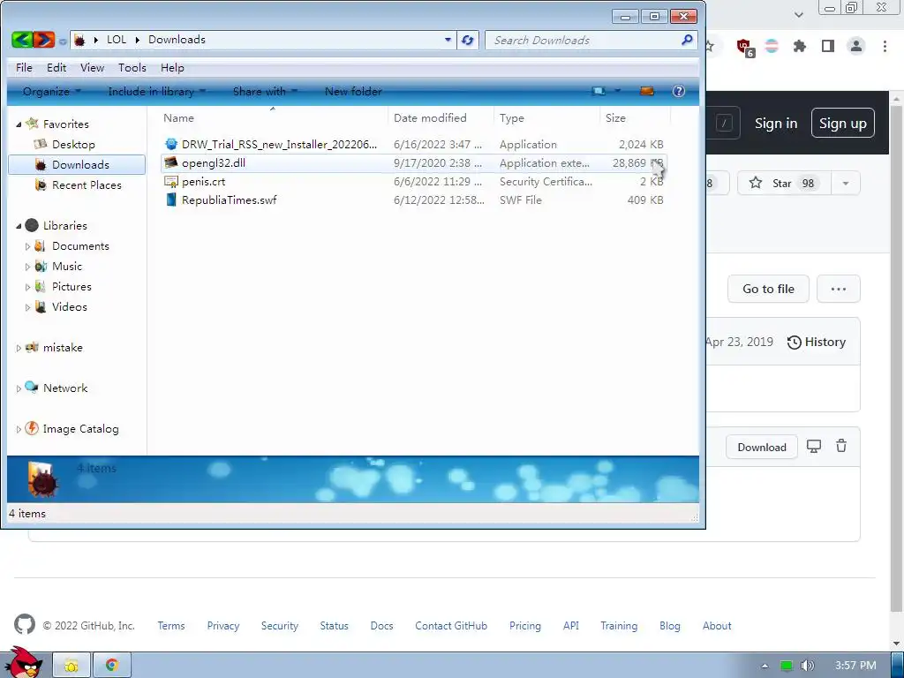Expand the Pictures library node
Viewport: 904px width, 678px height.
click(x=27, y=287)
